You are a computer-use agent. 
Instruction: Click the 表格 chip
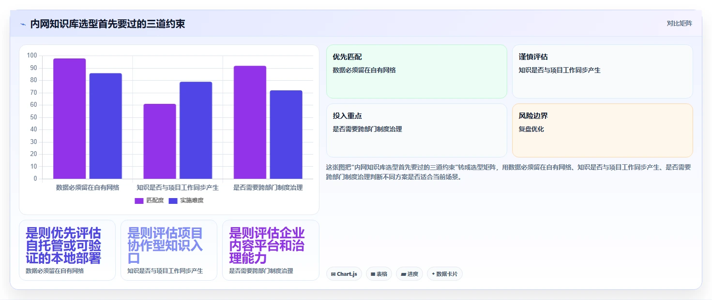pos(379,274)
